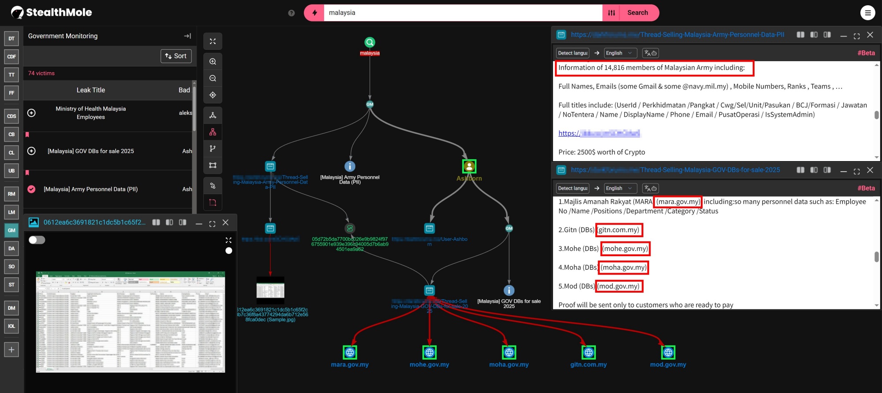Screen dimensions: 882x393
Task: Click the victims list vertical scrollbar
Action: [194, 110]
